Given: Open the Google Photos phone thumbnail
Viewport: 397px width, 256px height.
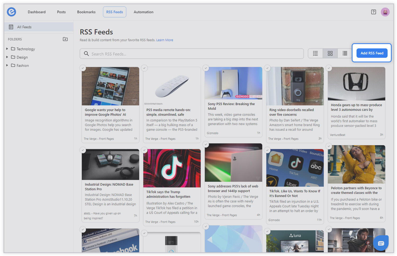Looking at the screenshot, I should click(110, 86).
